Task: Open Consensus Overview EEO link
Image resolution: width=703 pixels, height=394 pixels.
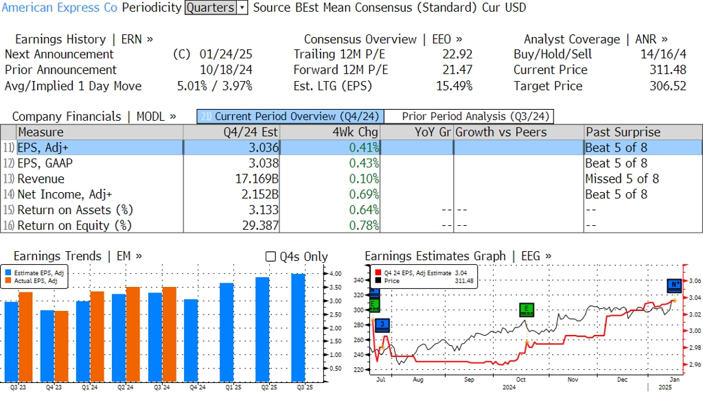Action: (383, 39)
